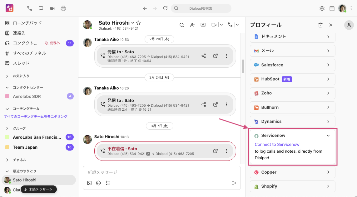
Task: Collapse the Servicenow integration
Action: tap(328, 135)
